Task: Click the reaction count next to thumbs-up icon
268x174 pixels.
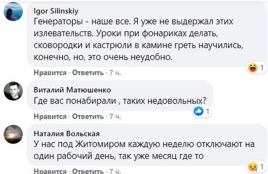Action: point(208,112)
